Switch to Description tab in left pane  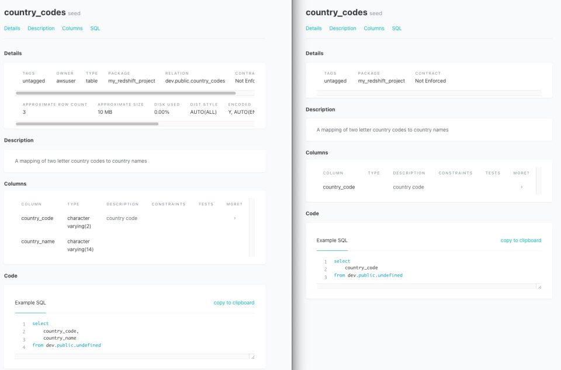coord(41,28)
